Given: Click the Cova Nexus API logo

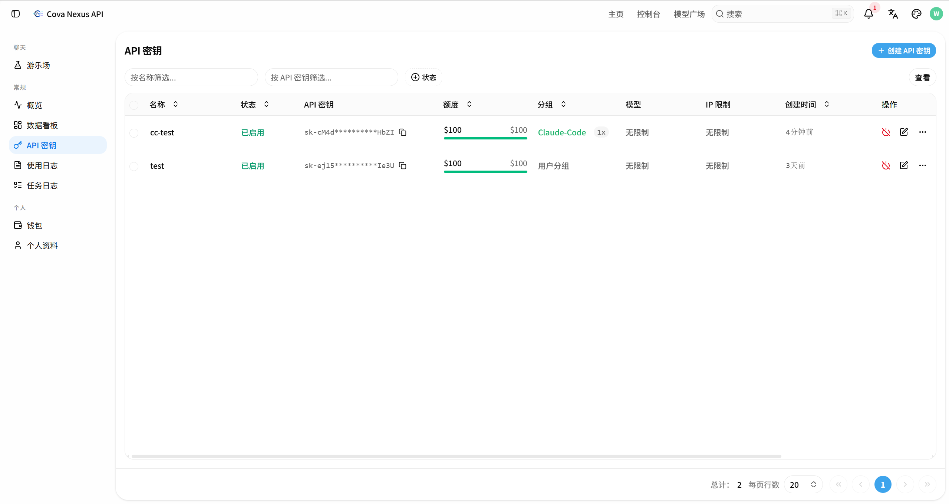Looking at the screenshot, I should 38,14.
